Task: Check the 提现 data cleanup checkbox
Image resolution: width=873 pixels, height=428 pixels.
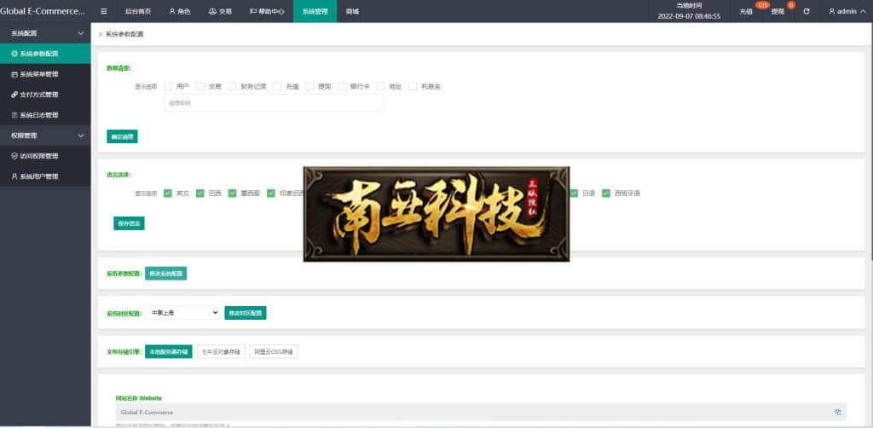Action: [x=309, y=86]
